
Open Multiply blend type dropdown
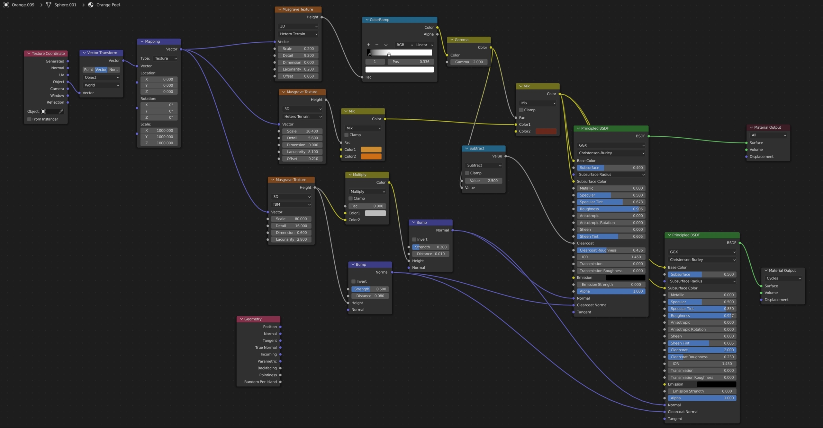point(367,192)
